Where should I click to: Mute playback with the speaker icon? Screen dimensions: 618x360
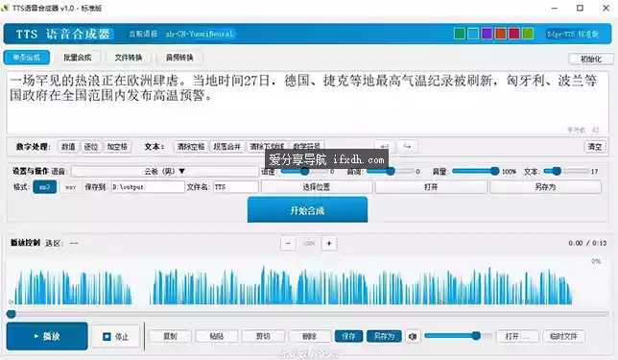413,336
